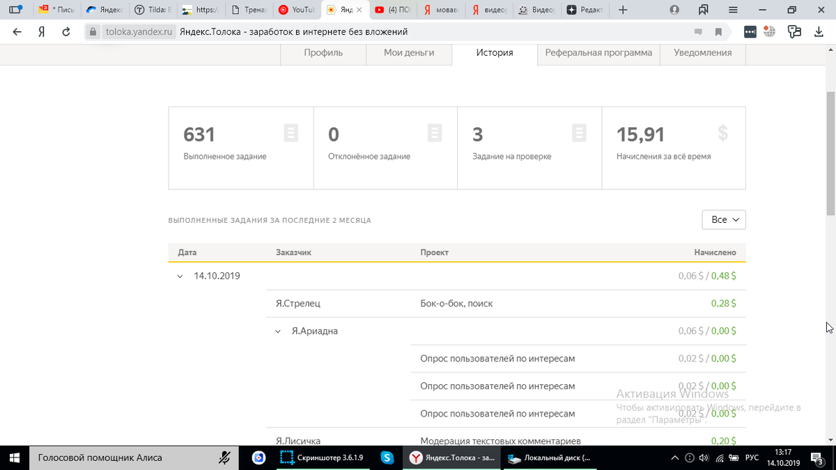Viewport: 836px width, 470px height.
Task: Click the globe extension icon in the toolbar
Action: coord(770,32)
